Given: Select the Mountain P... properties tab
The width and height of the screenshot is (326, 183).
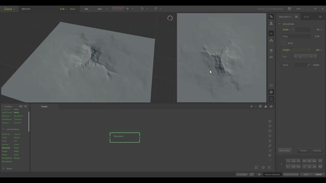Looking at the screenshot, I should coord(286,17).
